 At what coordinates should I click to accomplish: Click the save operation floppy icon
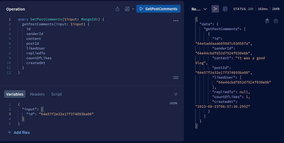coord(127,9)
